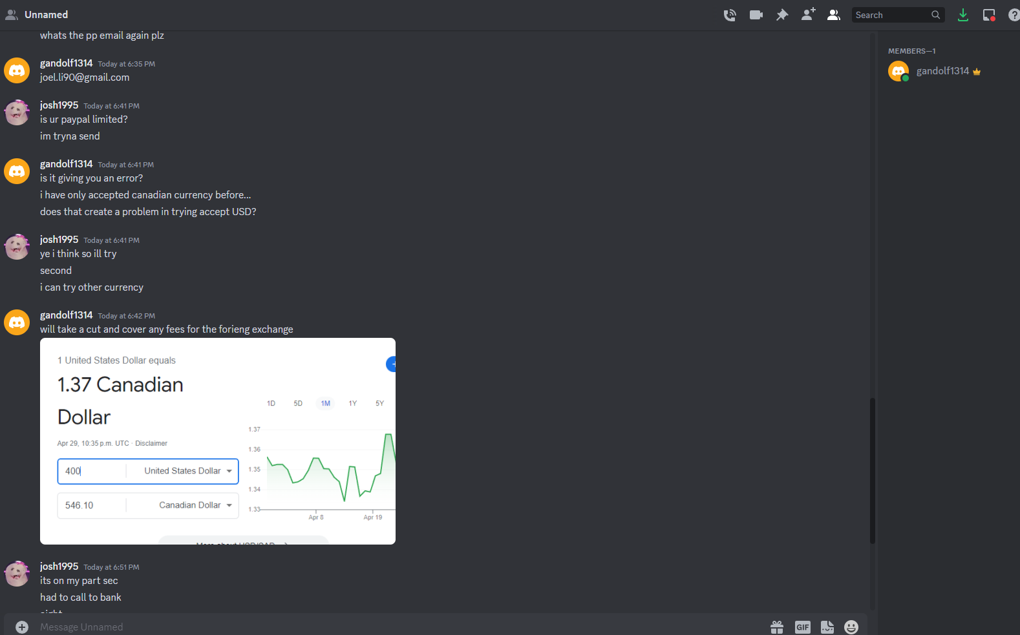1020x635 pixels.
Task: Open the gift icon in message bar
Action: [777, 627]
